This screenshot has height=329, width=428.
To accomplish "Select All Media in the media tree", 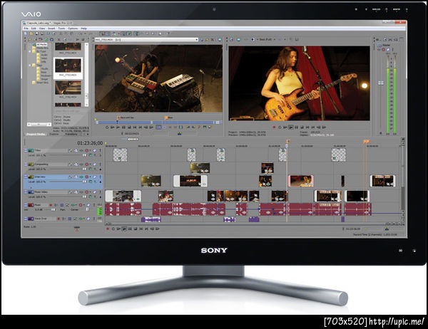I will [x=41, y=44].
